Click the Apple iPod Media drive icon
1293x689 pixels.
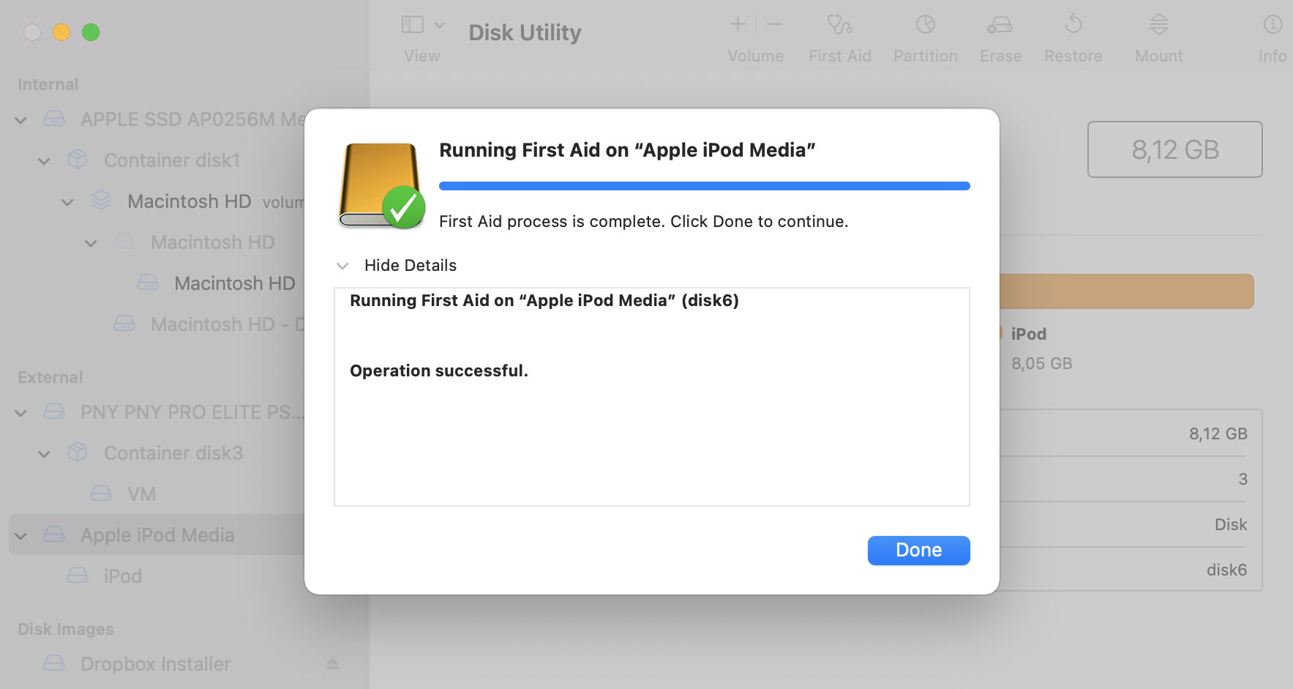point(54,535)
